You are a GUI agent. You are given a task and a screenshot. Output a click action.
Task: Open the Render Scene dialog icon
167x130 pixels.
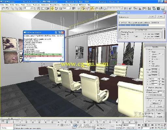coord(154,8)
